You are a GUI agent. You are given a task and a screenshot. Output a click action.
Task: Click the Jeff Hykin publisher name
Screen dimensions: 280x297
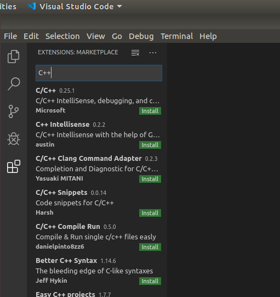pyautogui.click(x=52, y=281)
